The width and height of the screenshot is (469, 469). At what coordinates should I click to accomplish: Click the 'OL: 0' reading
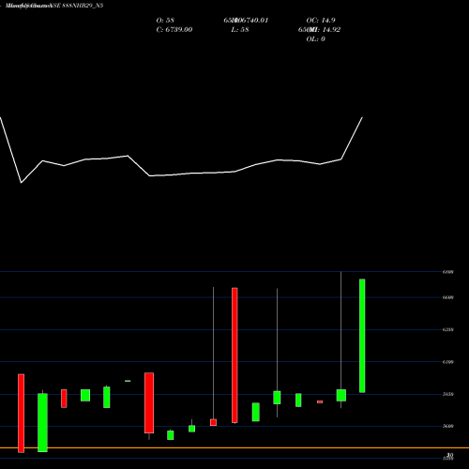pyautogui.click(x=315, y=39)
